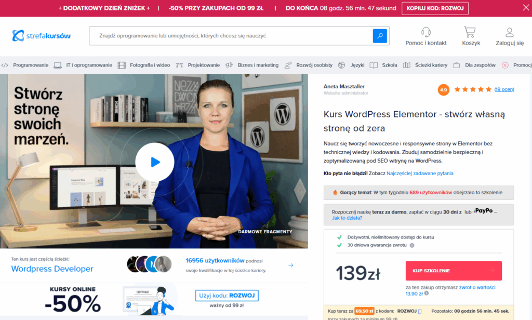
Task: Copy the ROZWOJ code via clipboard icon
Action: click(x=420, y=311)
